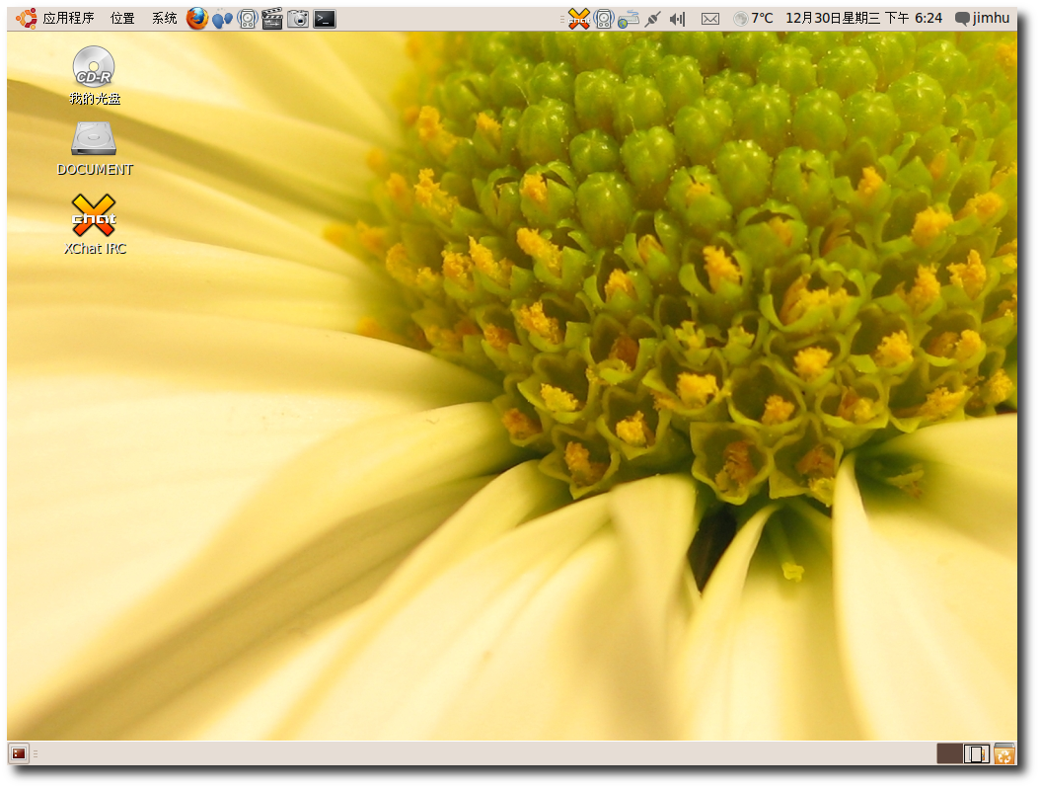1040x788 pixels.
Task: Open the jimhu user status menu
Action: pyautogui.click(x=983, y=18)
